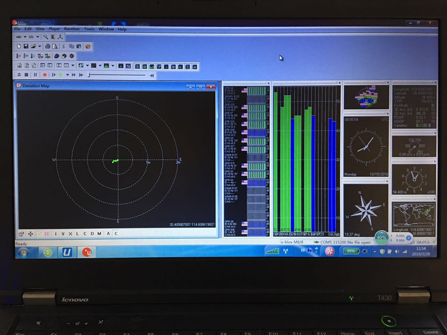Click the 99% battery indicator
Image resolution: width=447 pixels, height=335 pixels.
coord(351,251)
